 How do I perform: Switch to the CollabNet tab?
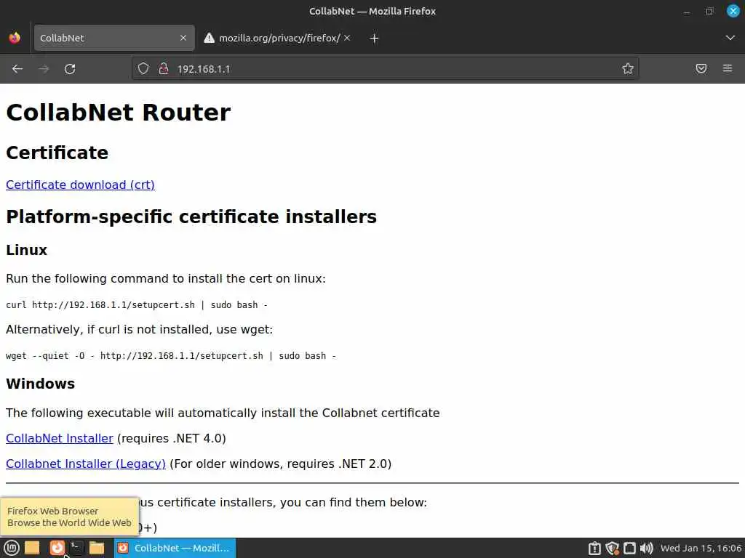pyautogui.click(x=114, y=38)
